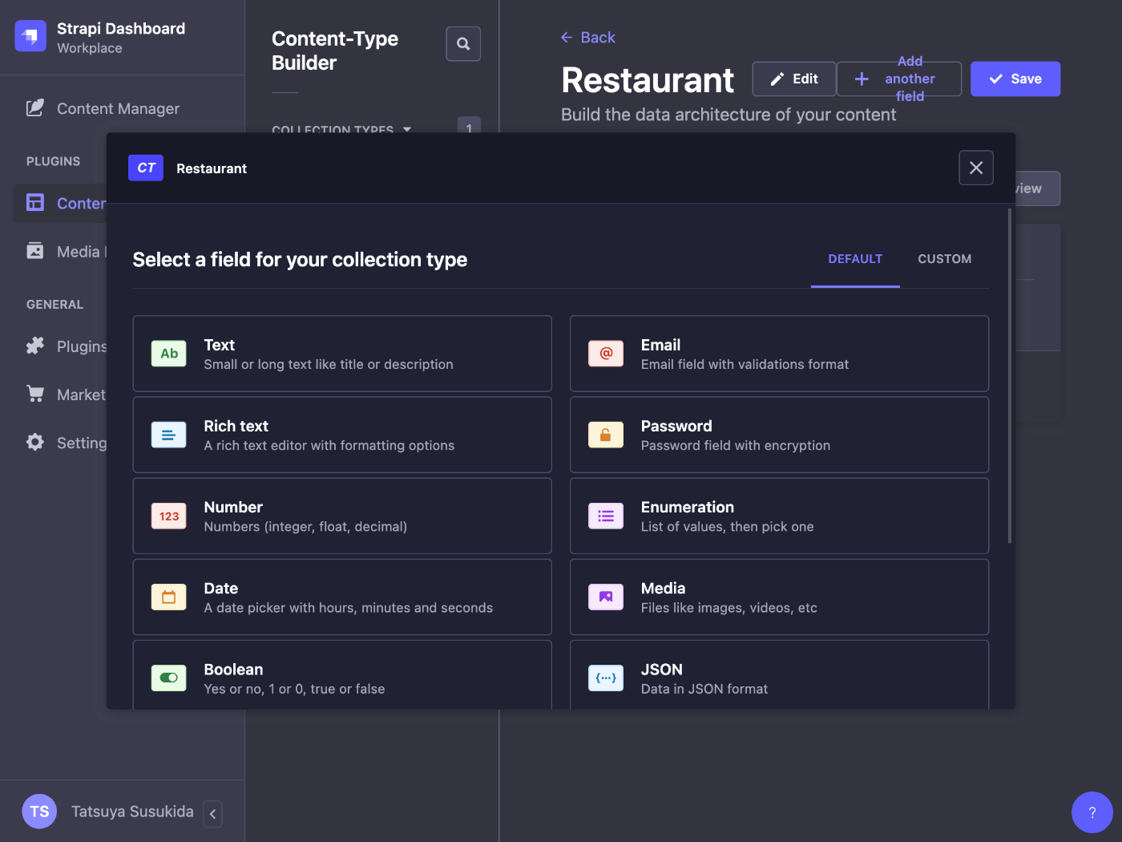Click the search icon in Content-Type Builder
1122x842 pixels.
tap(463, 43)
